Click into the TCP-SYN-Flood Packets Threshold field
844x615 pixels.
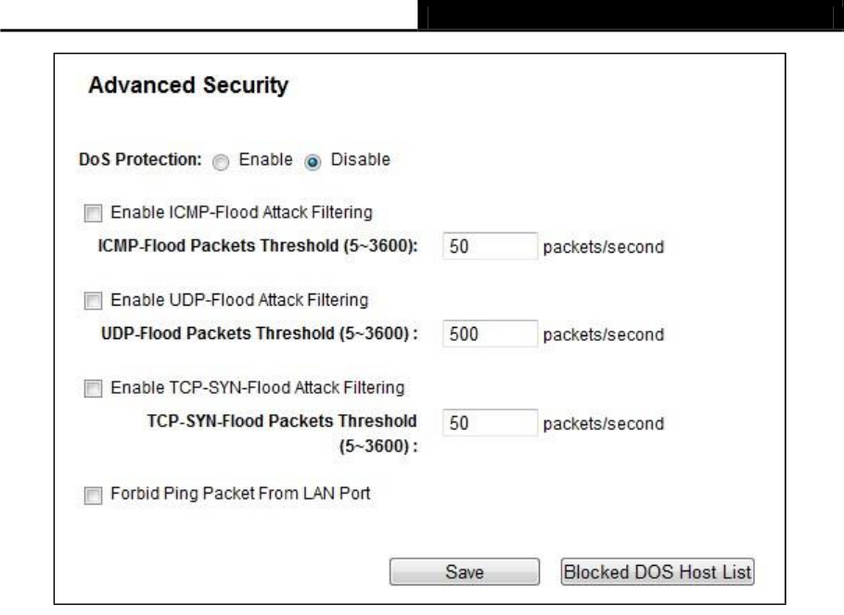pyautogui.click(x=489, y=422)
